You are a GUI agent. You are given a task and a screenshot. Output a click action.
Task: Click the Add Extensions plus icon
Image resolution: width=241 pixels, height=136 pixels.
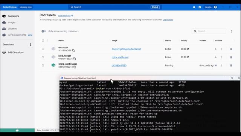pos(4,53)
